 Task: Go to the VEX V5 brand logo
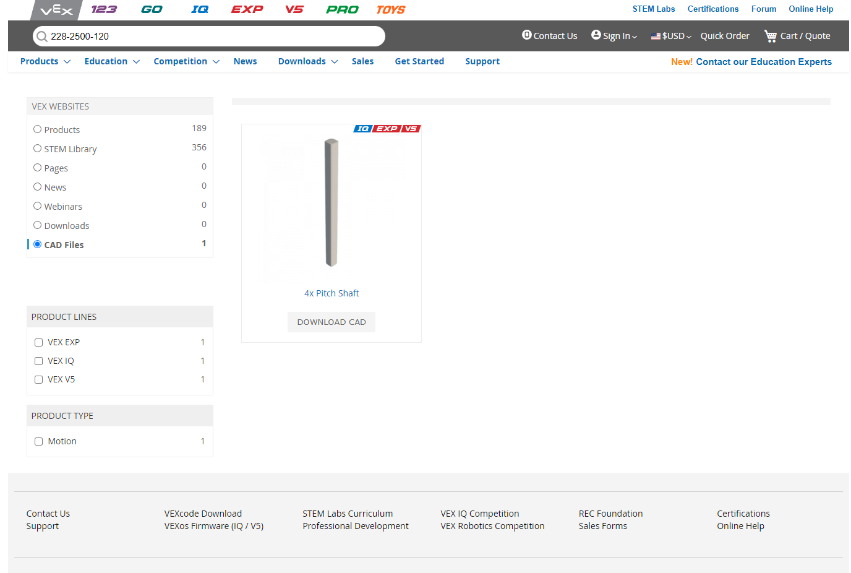coord(294,9)
